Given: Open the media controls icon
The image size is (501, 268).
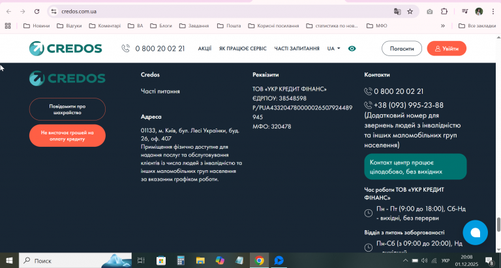Looking at the screenshot, I should click(x=465, y=12).
